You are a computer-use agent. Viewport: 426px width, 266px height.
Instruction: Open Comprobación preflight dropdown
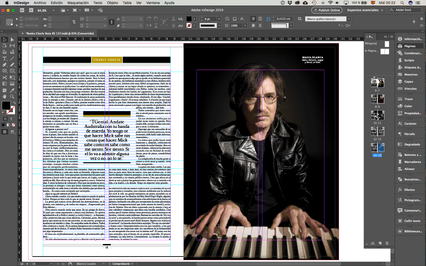[132, 264]
